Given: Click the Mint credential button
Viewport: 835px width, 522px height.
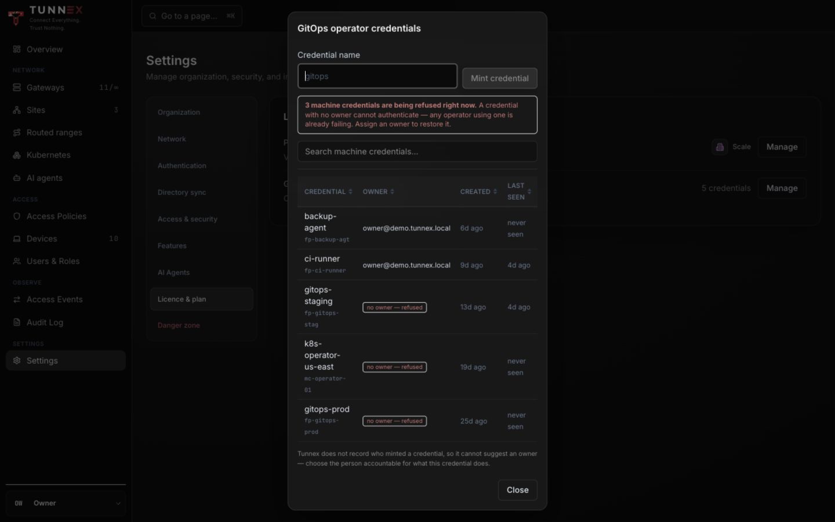Looking at the screenshot, I should pyautogui.click(x=499, y=78).
